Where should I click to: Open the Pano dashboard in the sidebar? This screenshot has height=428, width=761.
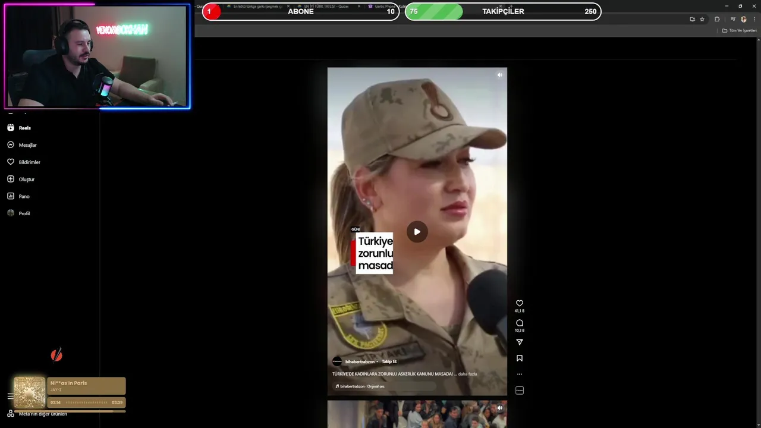pyautogui.click(x=18, y=196)
